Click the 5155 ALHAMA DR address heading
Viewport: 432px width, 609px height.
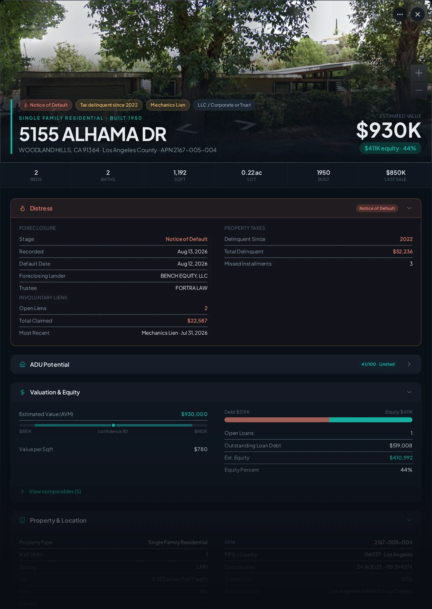(92, 134)
